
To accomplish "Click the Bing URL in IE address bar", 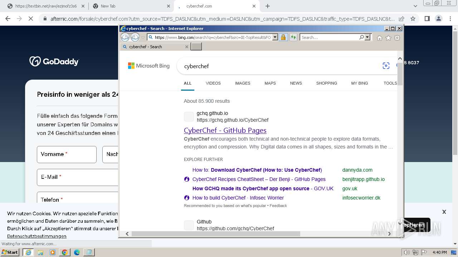I will click(x=213, y=37).
